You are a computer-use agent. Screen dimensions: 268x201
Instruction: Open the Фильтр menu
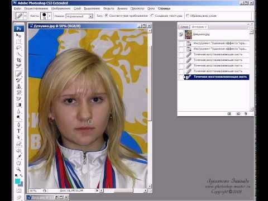pyautogui.click(x=108, y=8)
